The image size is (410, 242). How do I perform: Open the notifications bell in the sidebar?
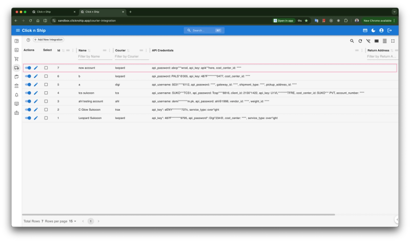click(x=16, y=95)
